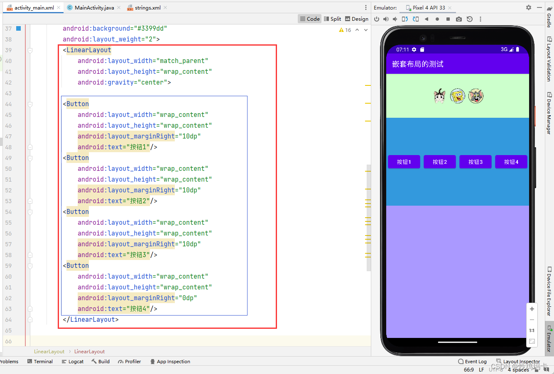
Task: Open the Emulator panel settings gear
Action: pos(529,7)
